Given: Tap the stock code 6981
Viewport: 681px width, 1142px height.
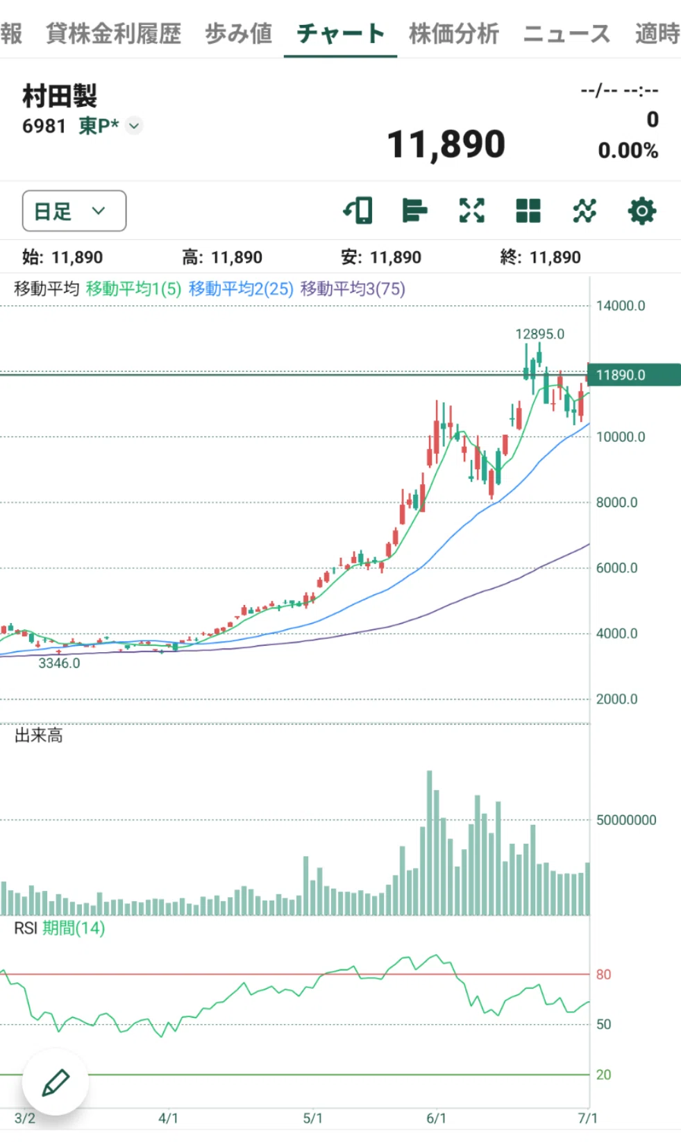Looking at the screenshot, I should pyautogui.click(x=44, y=126).
